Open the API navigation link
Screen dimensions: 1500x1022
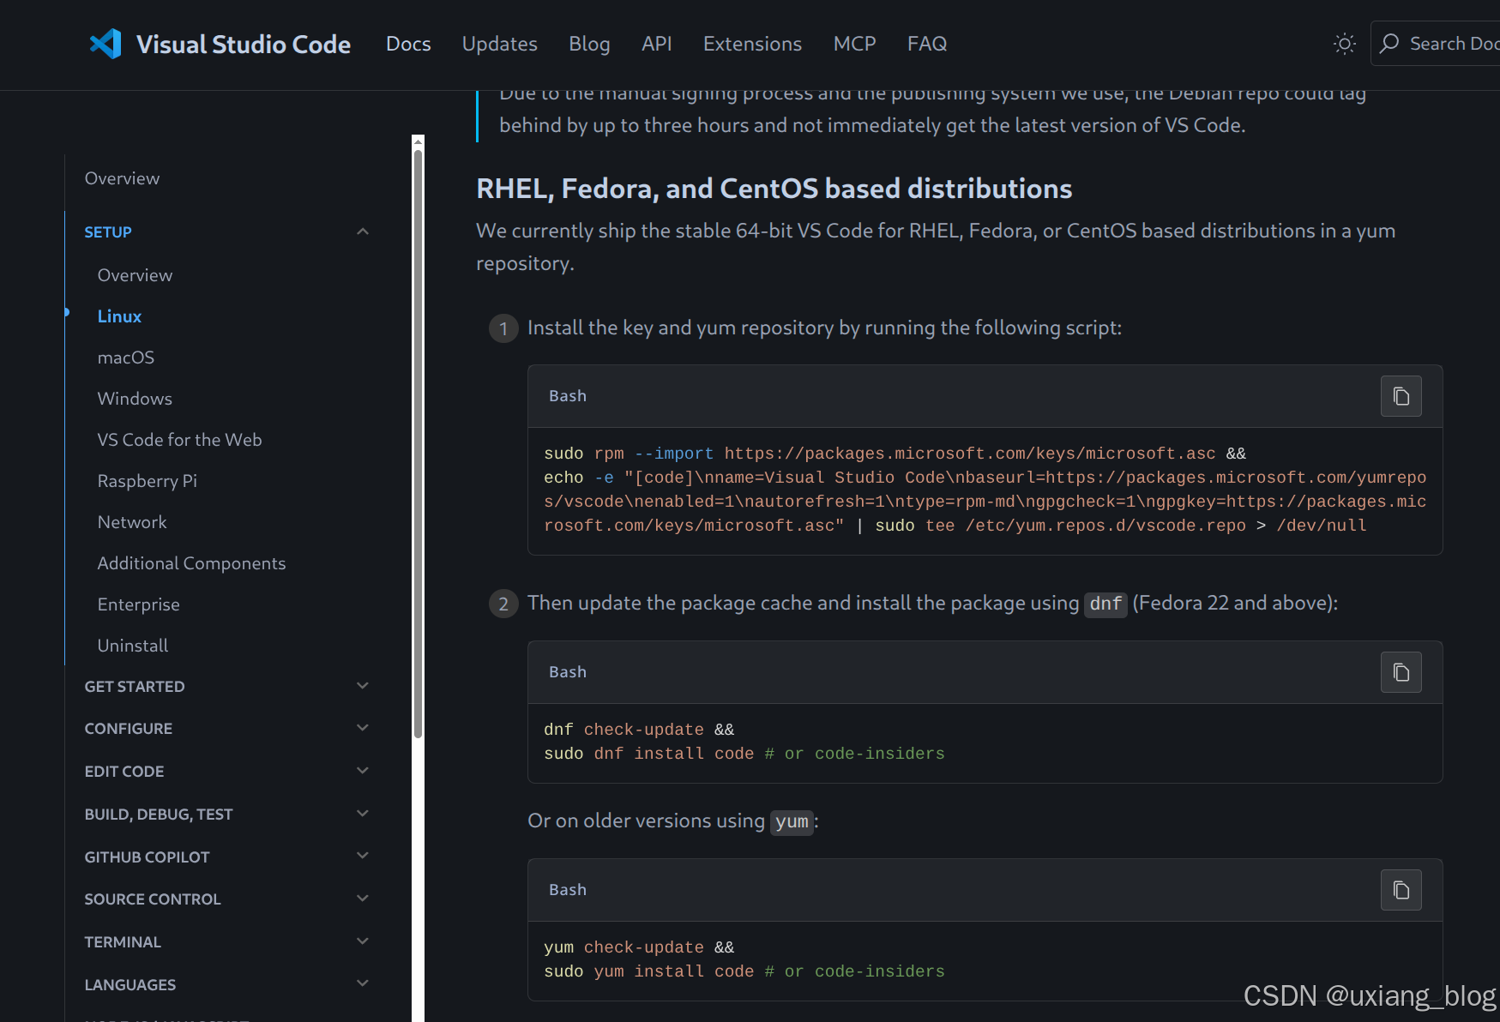pyautogui.click(x=657, y=44)
